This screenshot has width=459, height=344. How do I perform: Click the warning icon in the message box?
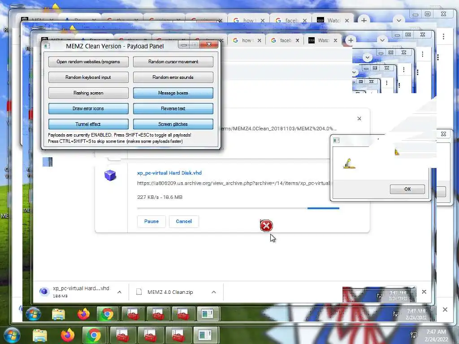(x=349, y=164)
